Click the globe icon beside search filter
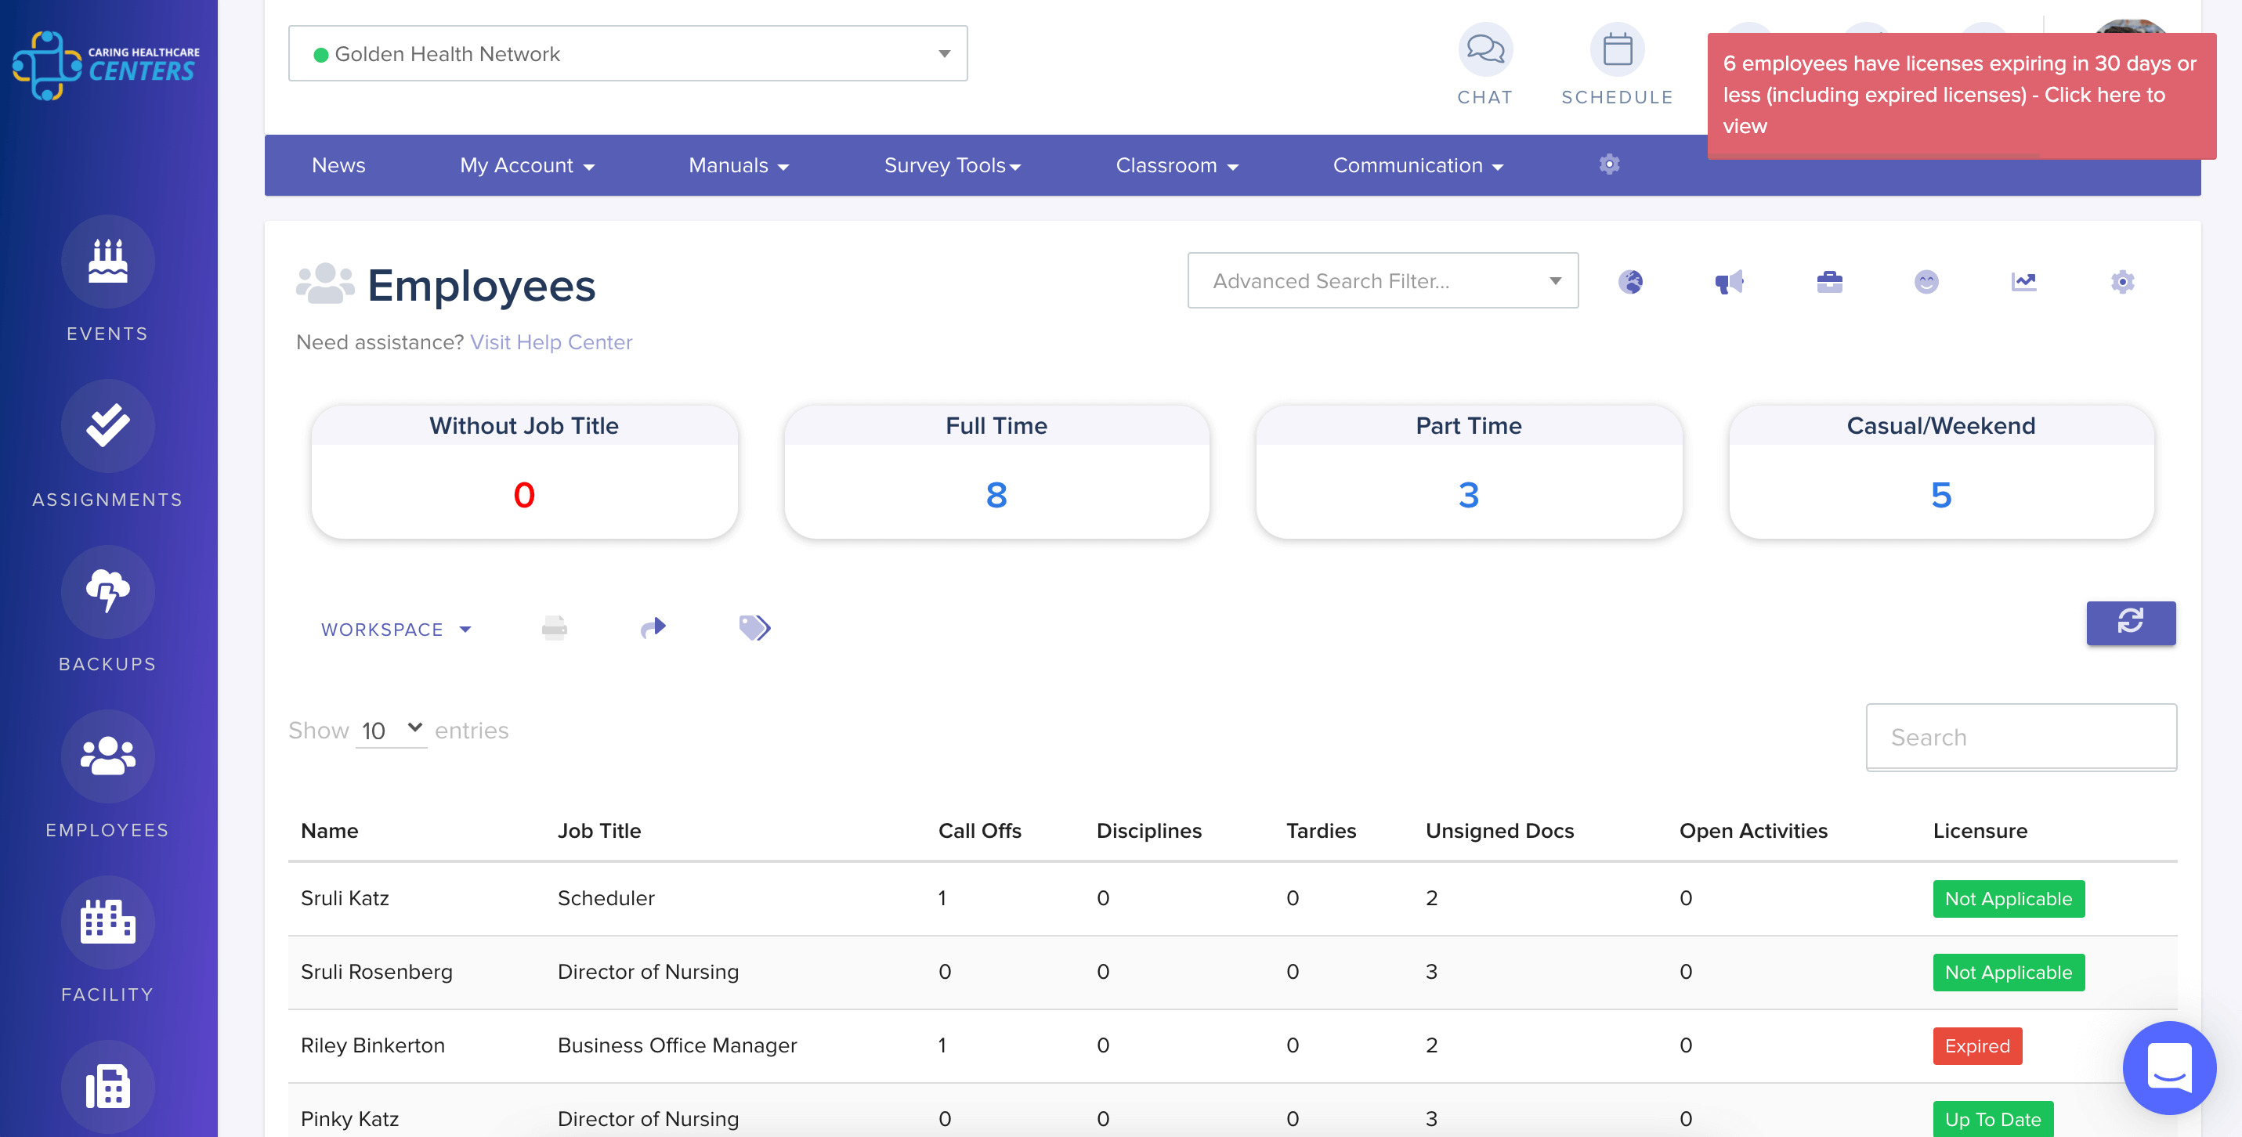This screenshot has height=1137, width=2242. pos(1630,282)
